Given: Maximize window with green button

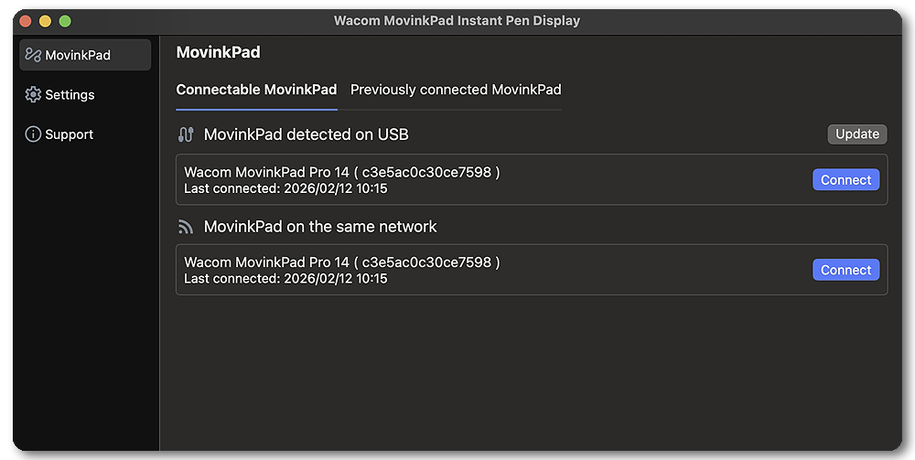Looking at the screenshot, I should pos(65,21).
